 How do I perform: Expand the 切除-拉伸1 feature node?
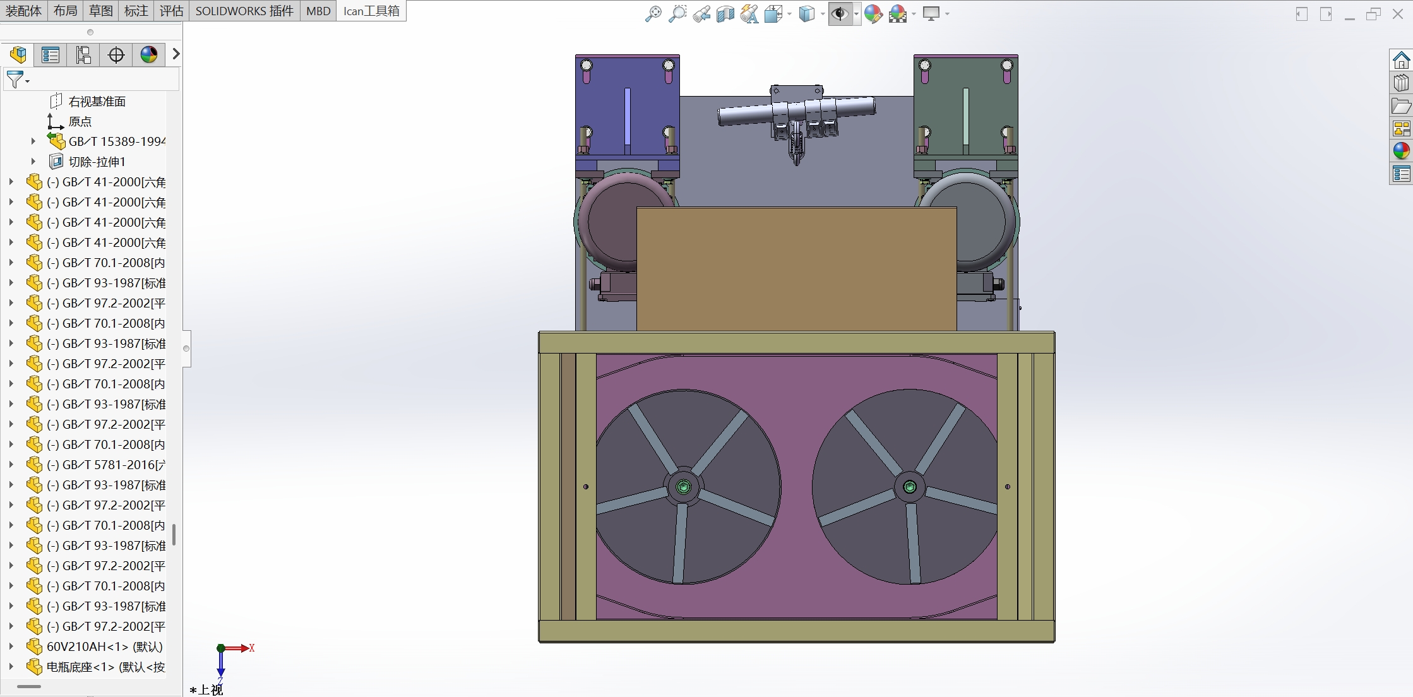coord(33,162)
